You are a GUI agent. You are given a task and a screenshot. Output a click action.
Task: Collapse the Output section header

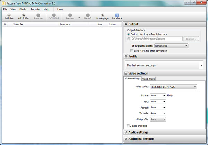tap(165, 24)
